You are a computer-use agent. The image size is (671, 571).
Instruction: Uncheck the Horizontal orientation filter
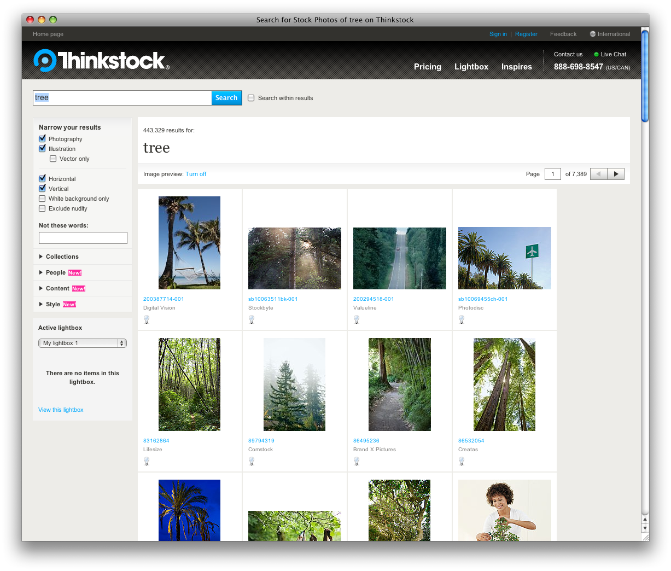click(42, 179)
